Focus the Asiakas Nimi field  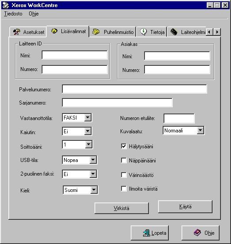[177, 56]
